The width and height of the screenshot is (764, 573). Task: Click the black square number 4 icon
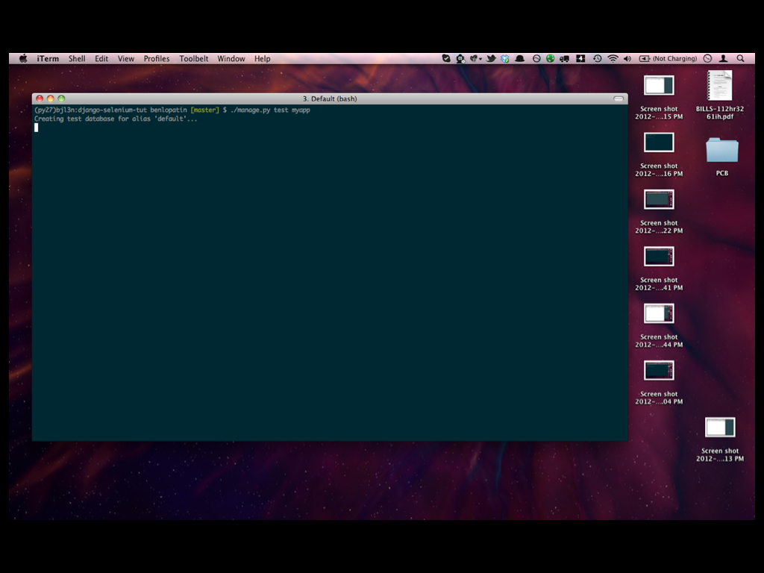point(580,58)
